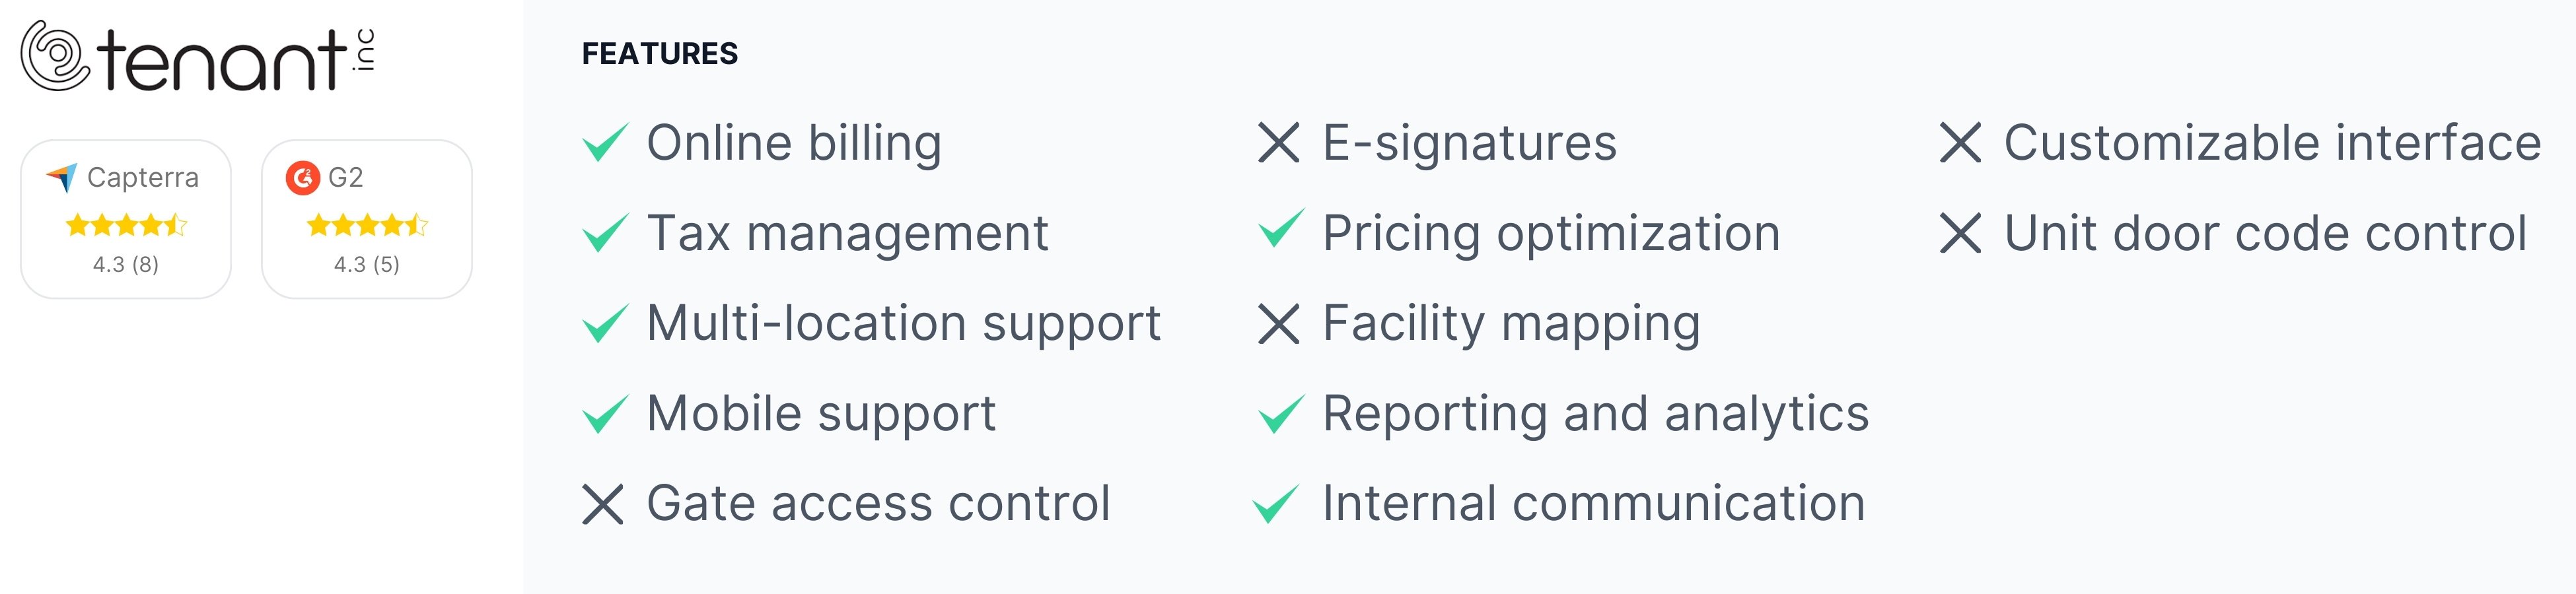This screenshot has height=594, width=2576.
Task: Click the tenant inc wordmark text
Action: pos(236,59)
